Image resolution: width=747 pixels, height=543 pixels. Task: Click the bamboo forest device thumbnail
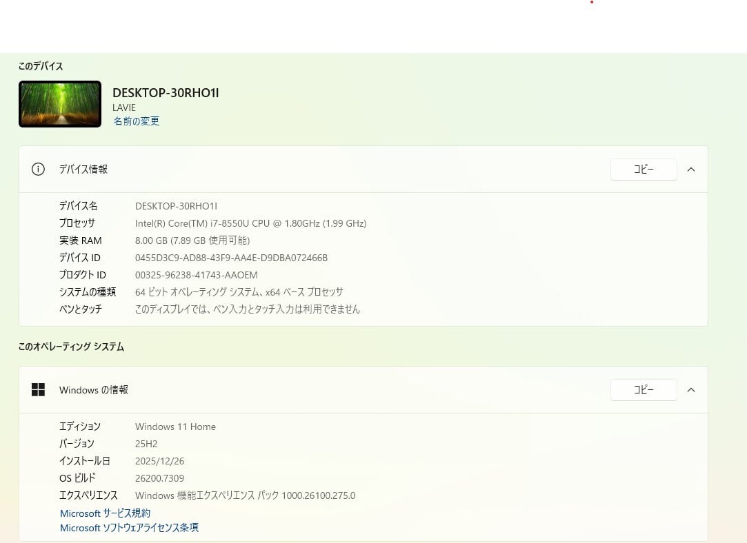[x=60, y=104]
